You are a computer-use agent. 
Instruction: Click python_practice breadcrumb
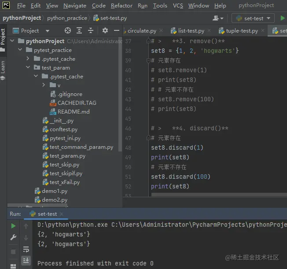(67, 18)
